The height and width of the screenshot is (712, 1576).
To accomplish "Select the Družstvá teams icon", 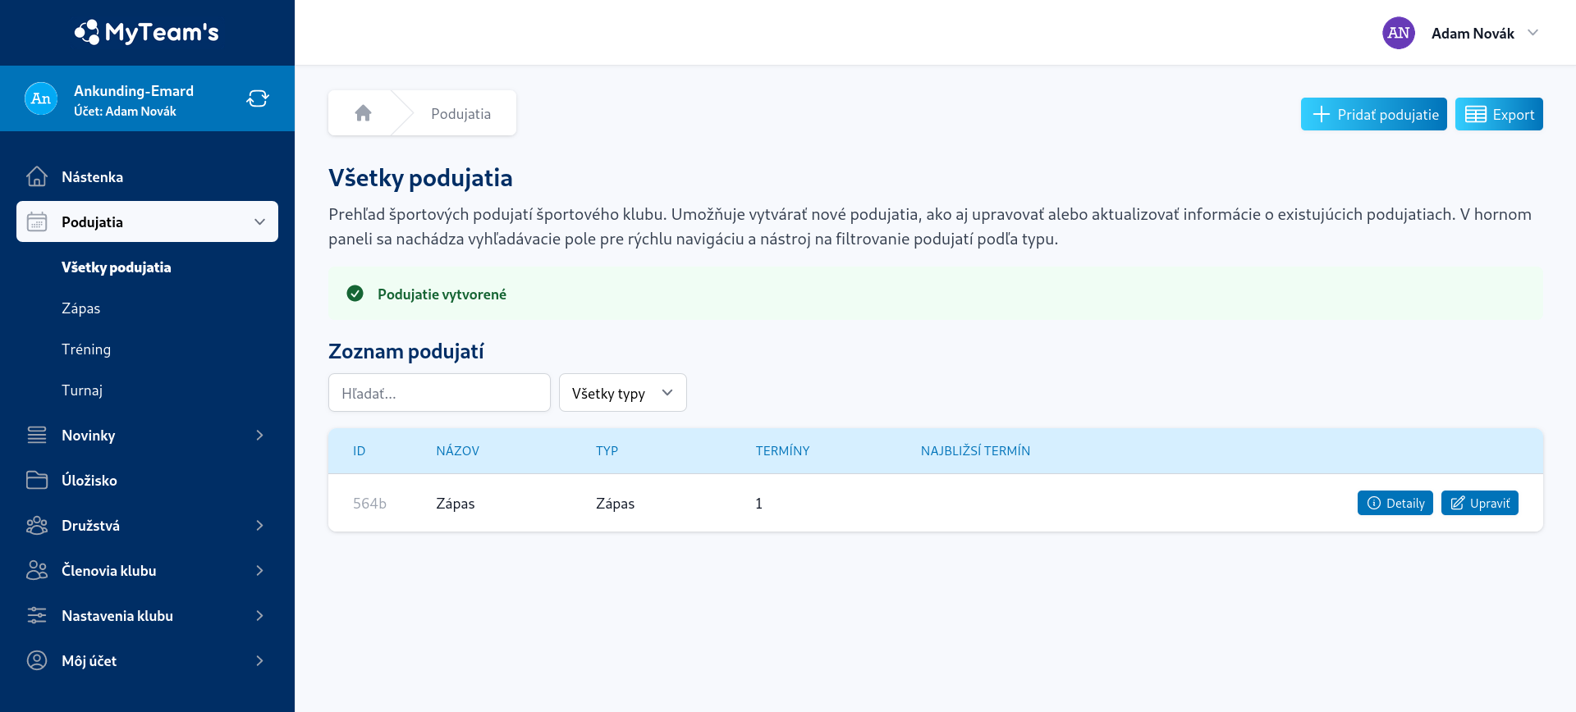I will (37, 525).
